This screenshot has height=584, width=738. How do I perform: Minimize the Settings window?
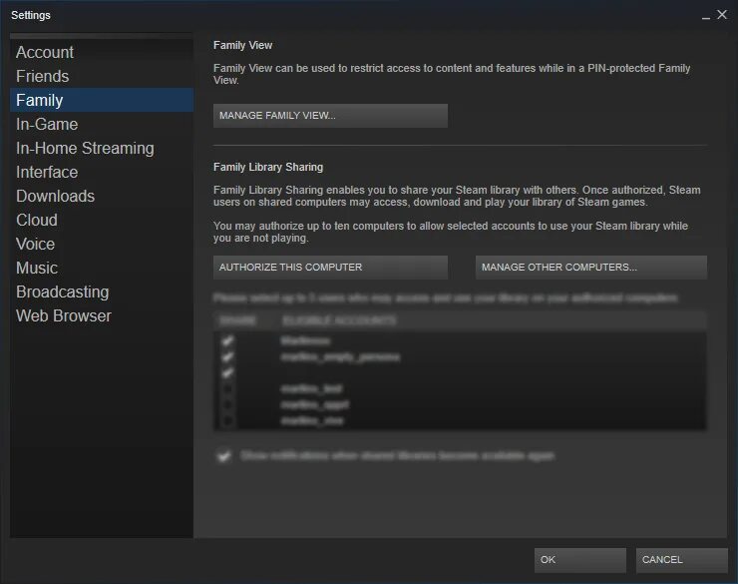point(705,16)
